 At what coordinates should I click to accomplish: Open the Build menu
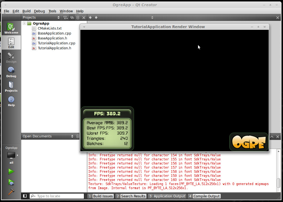(x=26, y=11)
